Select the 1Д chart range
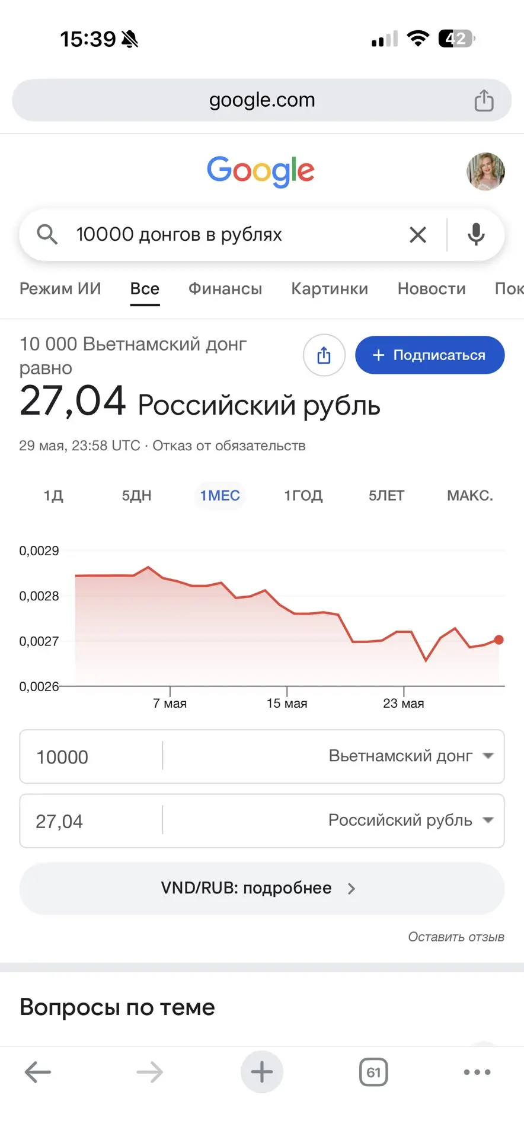The height and width of the screenshot is (1139, 524). pos(53,495)
